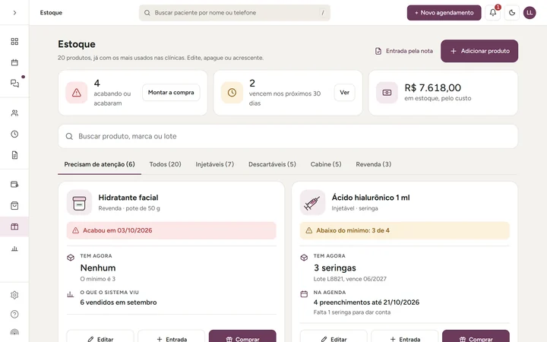The height and width of the screenshot is (342, 547).
Task: Click Entrada on the Ácido hialurônico card
Action: [x=405, y=337]
